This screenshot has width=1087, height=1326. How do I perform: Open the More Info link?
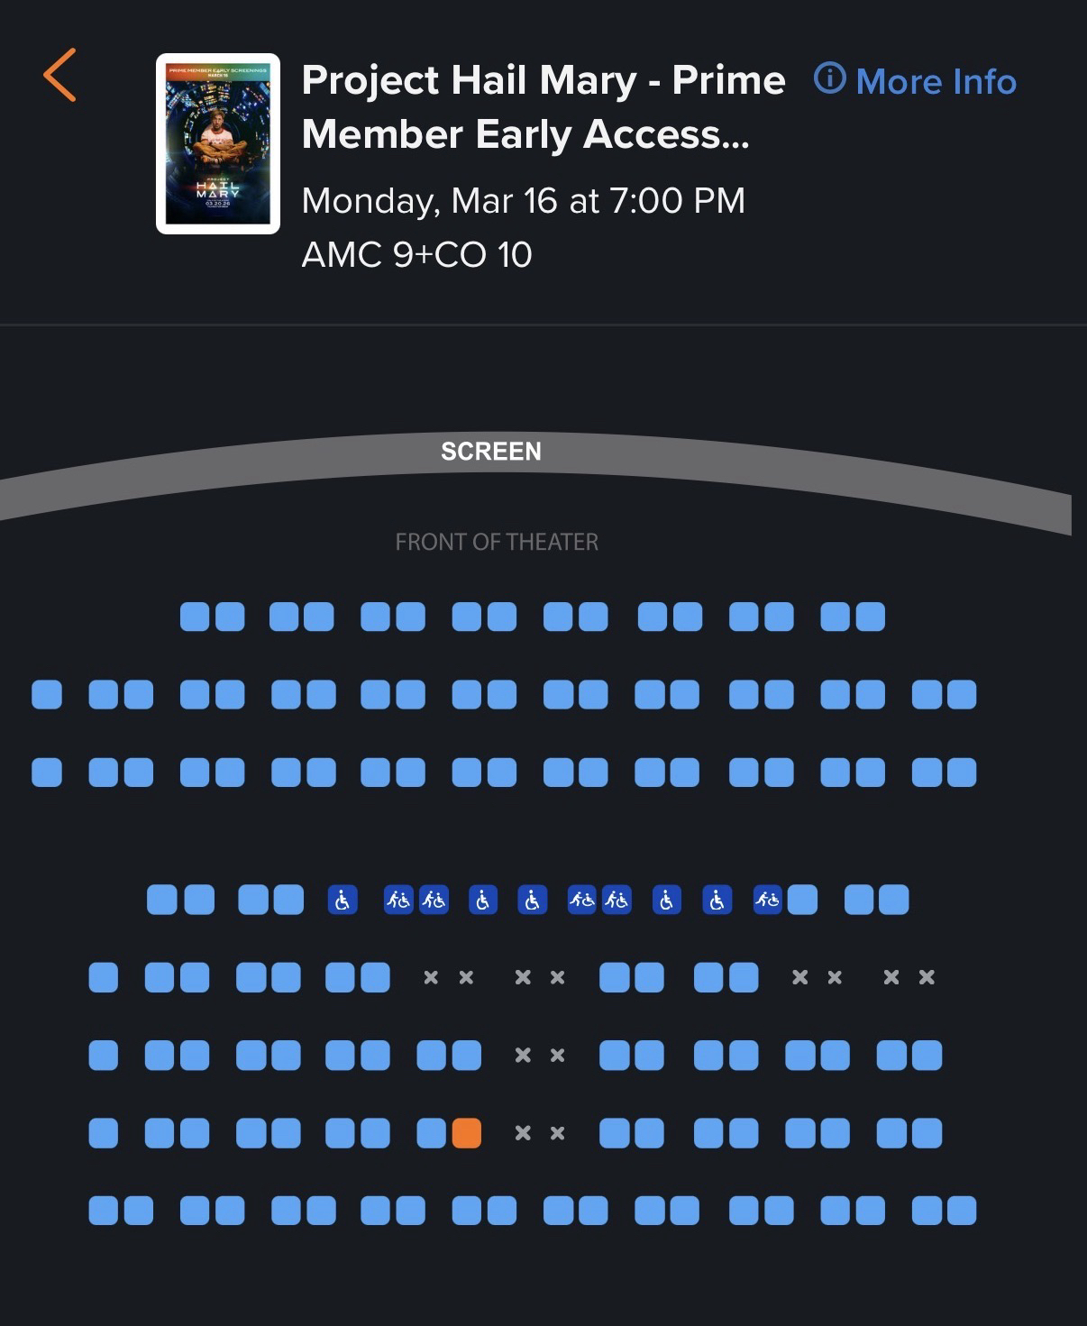point(936,82)
